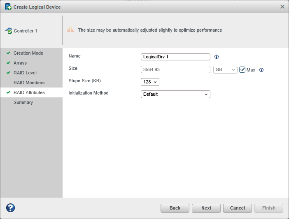The image size is (289, 219).
Task: Click the Name input field
Action: tap(175, 57)
